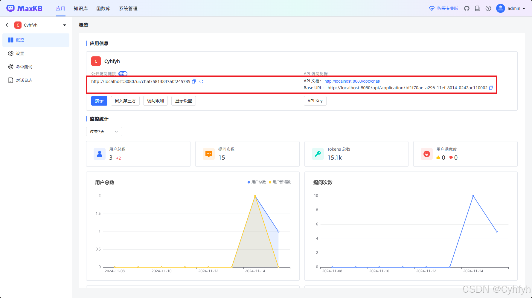Toggle the 公开访问链接 switch
532x298 pixels.
click(x=123, y=74)
